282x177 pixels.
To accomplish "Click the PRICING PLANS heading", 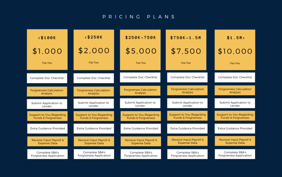I will point(139,17).
